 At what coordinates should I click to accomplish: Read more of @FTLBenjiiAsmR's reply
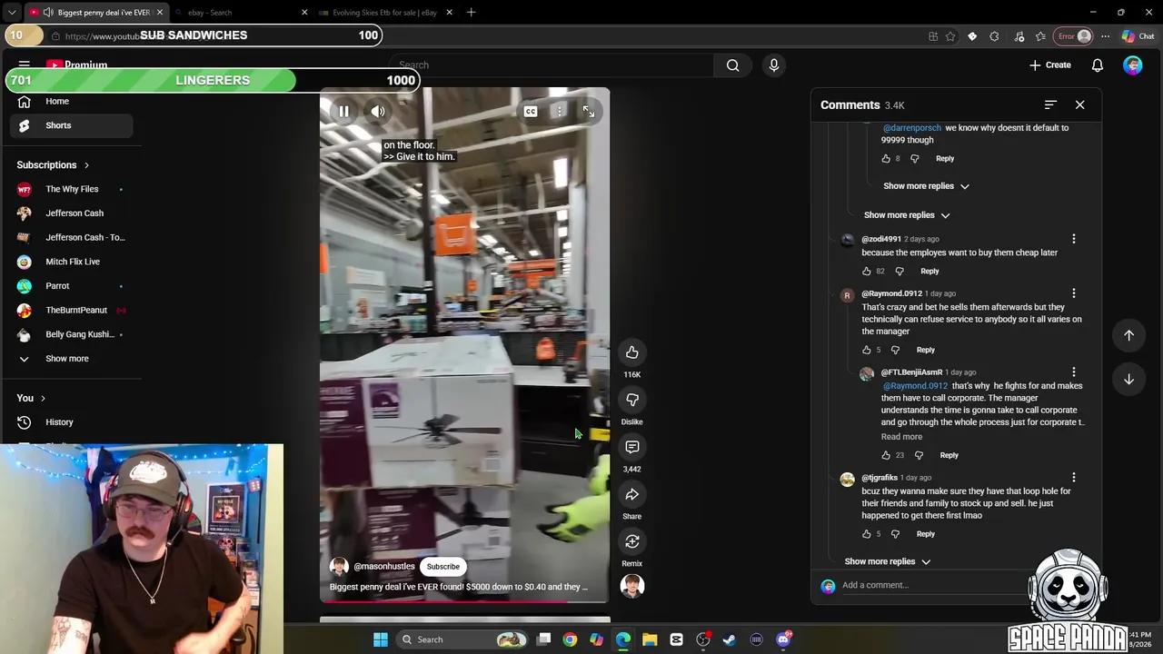[901, 437]
